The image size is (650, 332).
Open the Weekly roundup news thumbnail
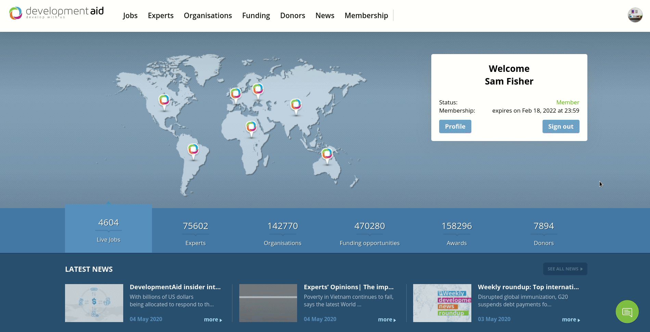click(442, 303)
